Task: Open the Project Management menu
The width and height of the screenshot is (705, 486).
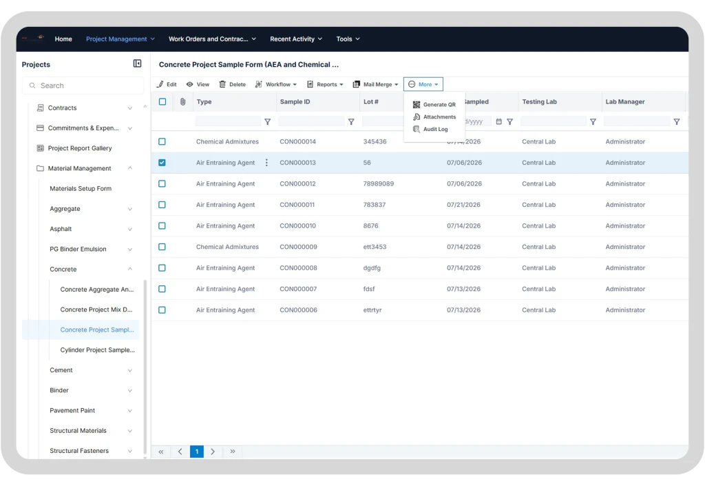Action: tap(120, 39)
